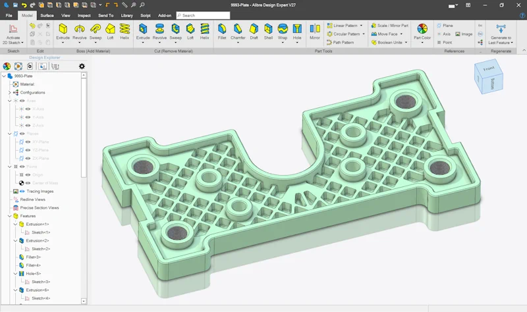Collapse the Features node
Viewport: 527px width, 312px height.
pyautogui.click(x=9, y=216)
